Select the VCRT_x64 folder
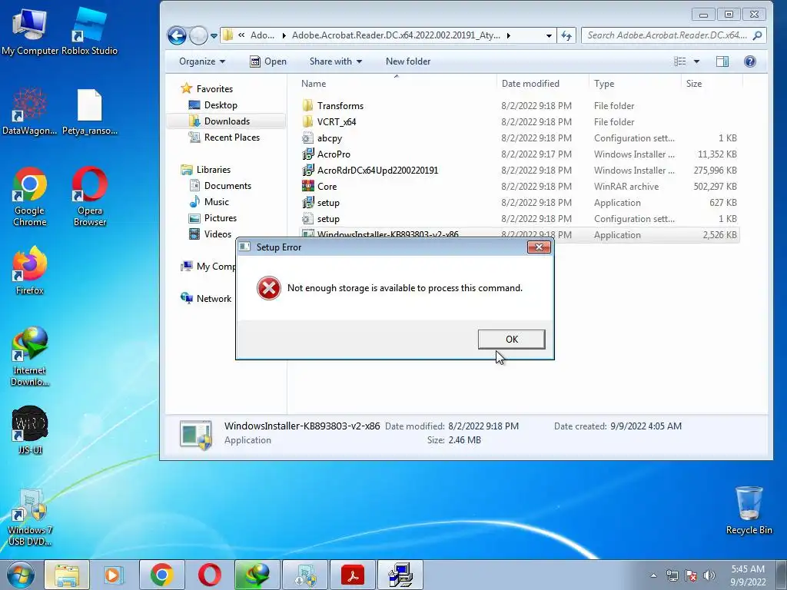The width and height of the screenshot is (787, 590). point(520,122)
